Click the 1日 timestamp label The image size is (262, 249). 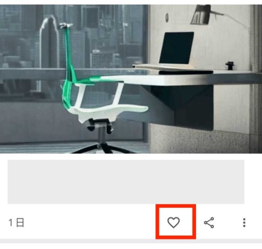tap(16, 223)
